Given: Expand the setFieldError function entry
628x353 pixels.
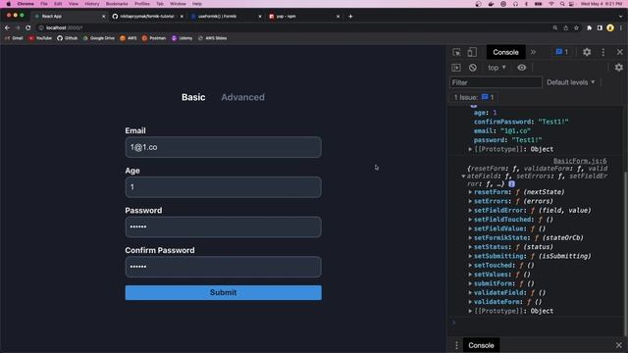Looking at the screenshot, I should 470,211.
